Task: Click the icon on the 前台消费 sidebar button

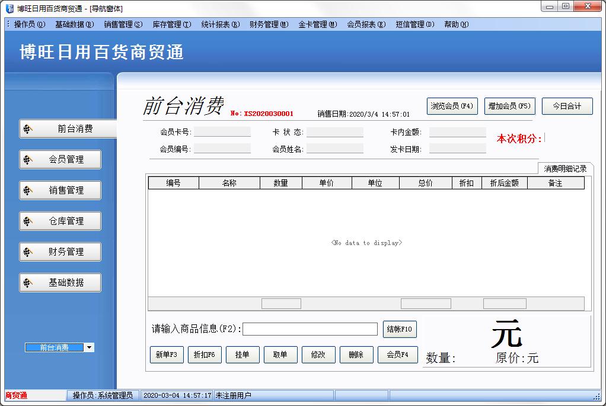Action: [27, 129]
